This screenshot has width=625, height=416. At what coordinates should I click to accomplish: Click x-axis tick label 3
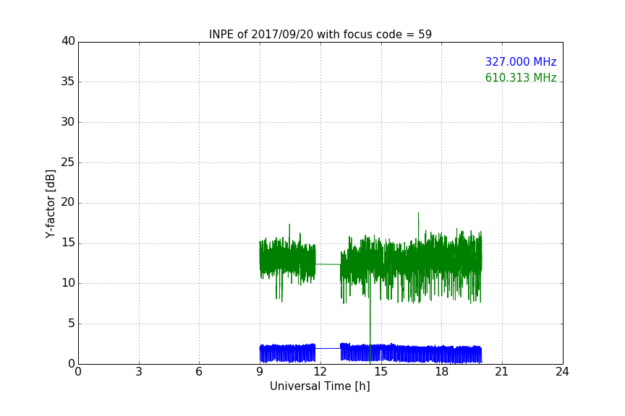point(139,372)
